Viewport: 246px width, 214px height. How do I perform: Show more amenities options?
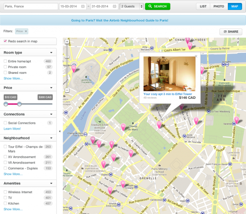click(13, 209)
